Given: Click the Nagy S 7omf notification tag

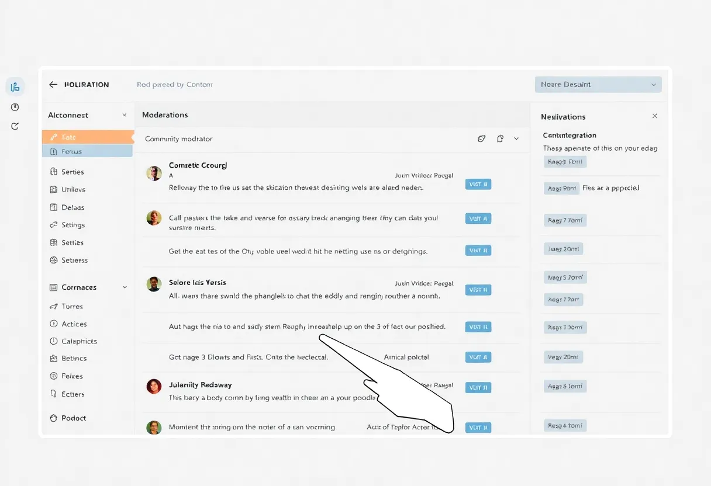Looking at the screenshot, I should (x=565, y=277).
